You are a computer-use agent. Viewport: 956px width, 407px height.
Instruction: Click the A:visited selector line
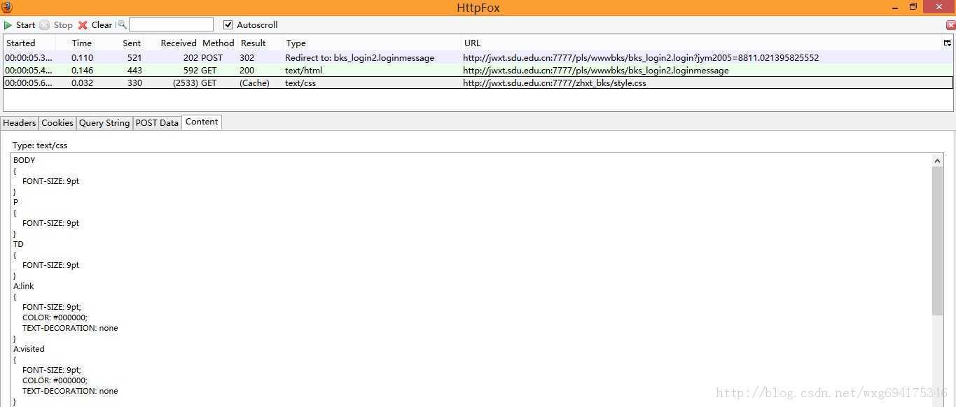(x=29, y=349)
